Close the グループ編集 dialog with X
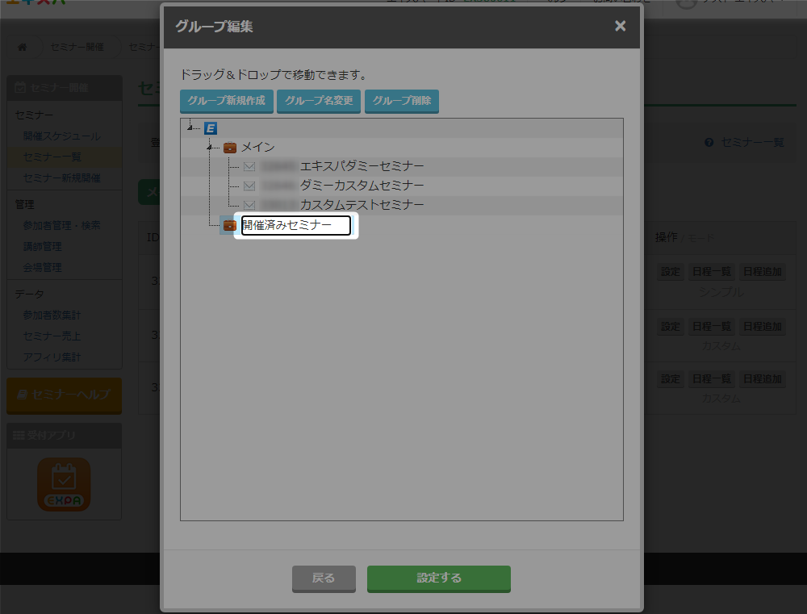 [620, 26]
